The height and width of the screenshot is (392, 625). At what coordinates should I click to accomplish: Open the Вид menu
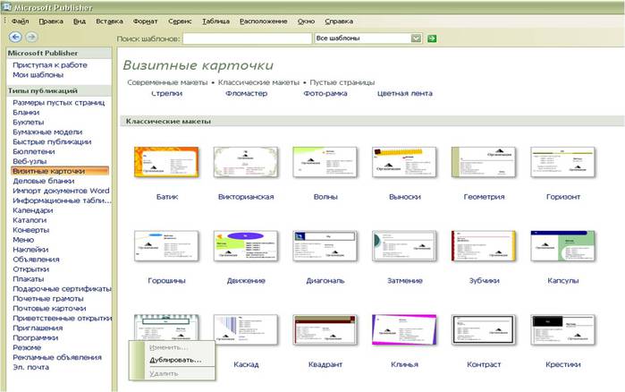click(80, 21)
